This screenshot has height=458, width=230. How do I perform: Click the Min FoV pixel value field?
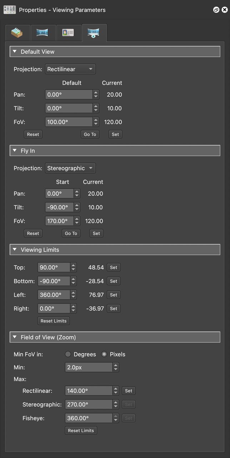click(x=89, y=367)
